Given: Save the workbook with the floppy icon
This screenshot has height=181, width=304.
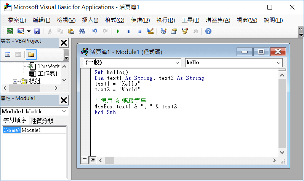Looking at the screenshot, I should click(x=37, y=31).
